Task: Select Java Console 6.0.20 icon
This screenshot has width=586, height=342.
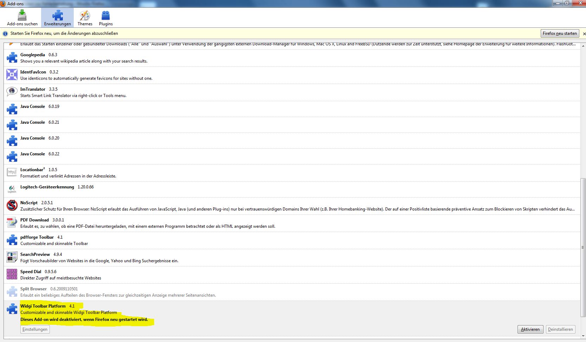Action: [12, 141]
